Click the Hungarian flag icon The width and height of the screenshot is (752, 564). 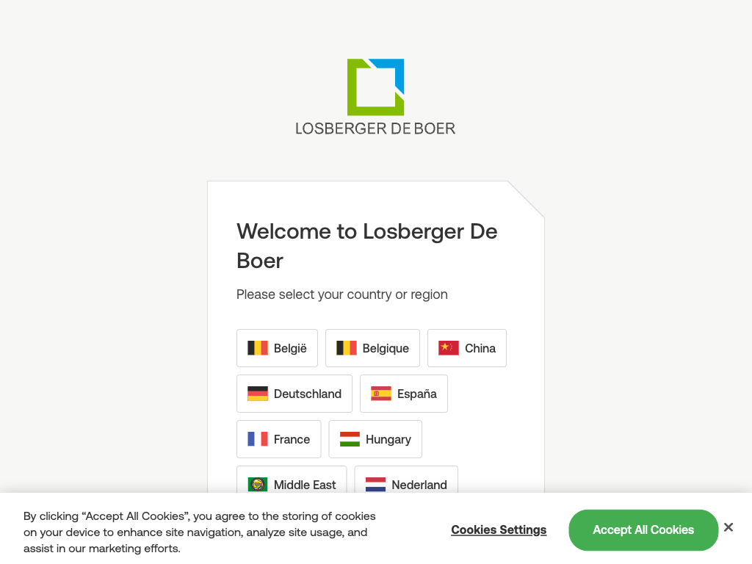pyautogui.click(x=350, y=439)
